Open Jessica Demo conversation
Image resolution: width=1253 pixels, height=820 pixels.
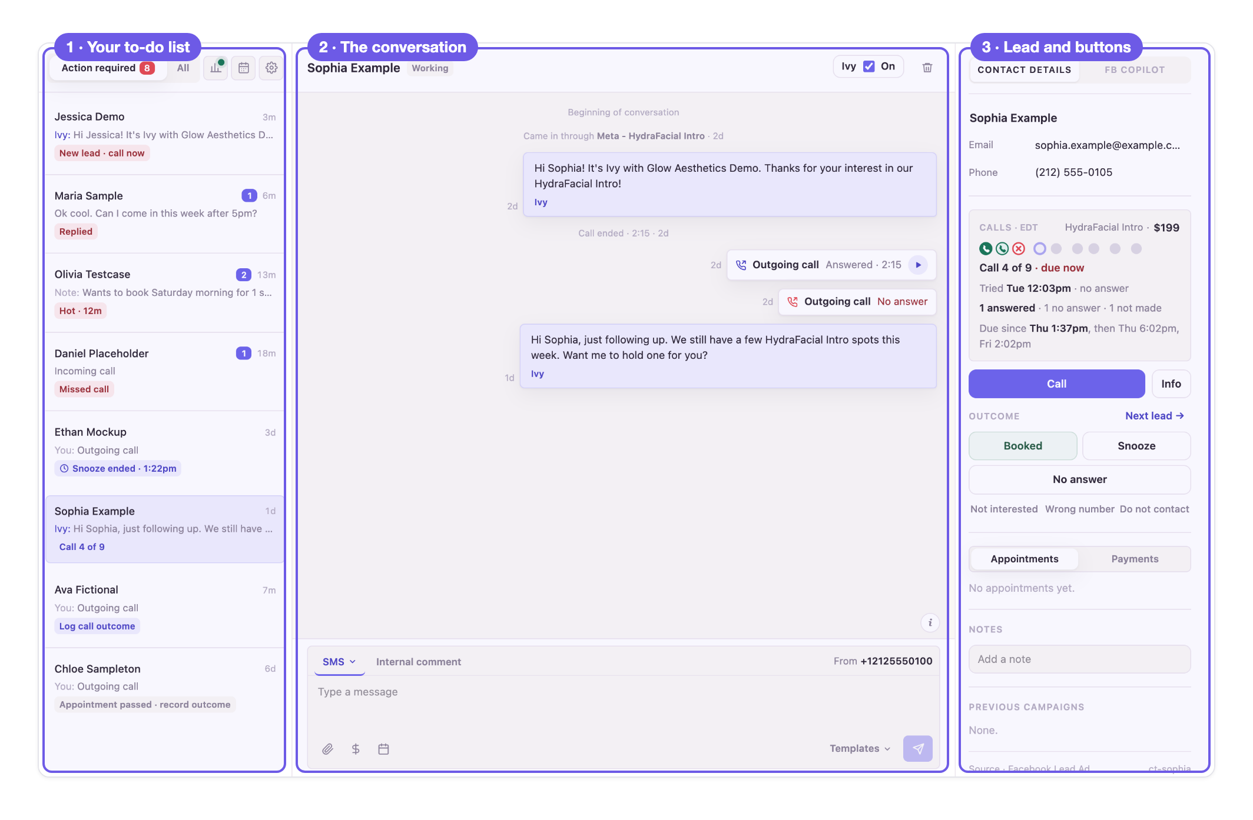pos(165,135)
